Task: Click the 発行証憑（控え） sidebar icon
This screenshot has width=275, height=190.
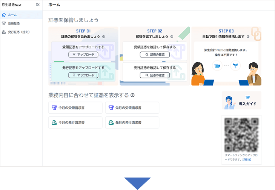Action: coord(4,32)
